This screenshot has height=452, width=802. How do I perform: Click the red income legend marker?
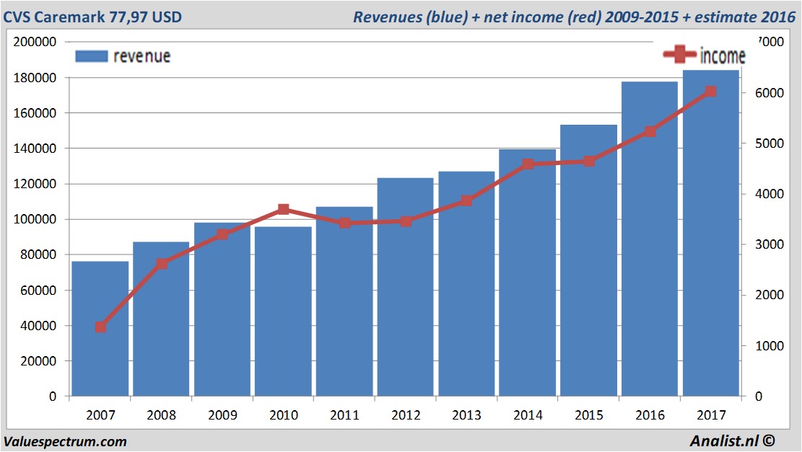pyautogui.click(x=679, y=54)
